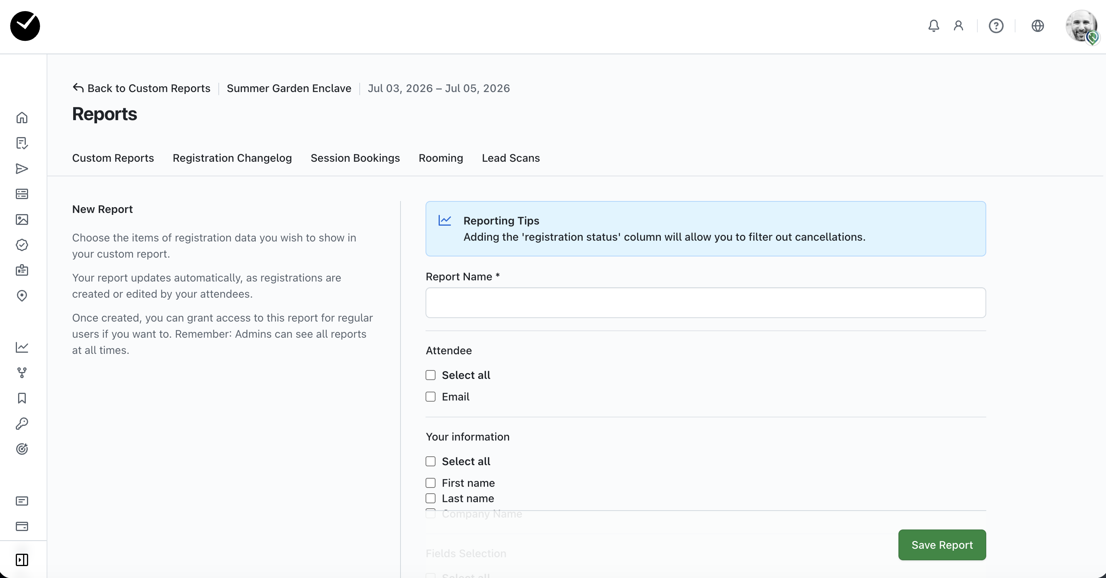Open the user profile avatar menu

[x=1081, y=26]
